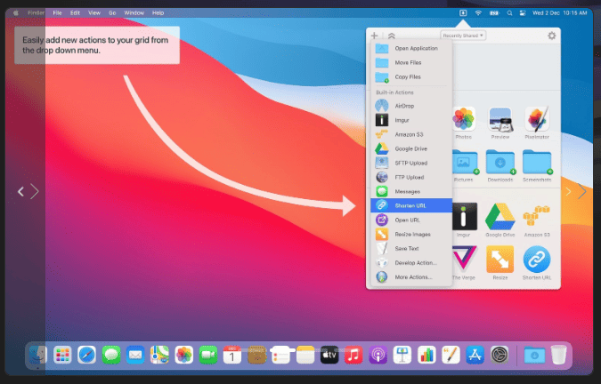Select Amazon S3 in the built-in actions list
The width and height of the screenshot is (601, 384).
[411, 134]
